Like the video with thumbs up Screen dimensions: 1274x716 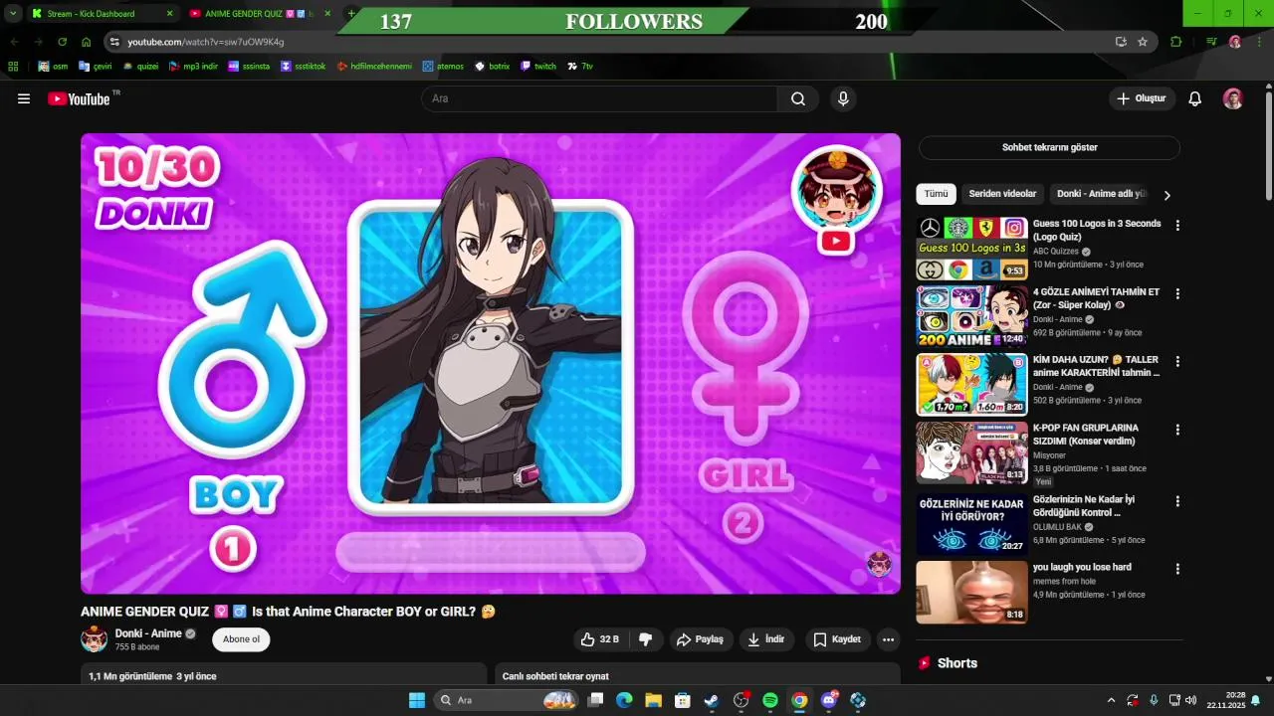(599, 639)
